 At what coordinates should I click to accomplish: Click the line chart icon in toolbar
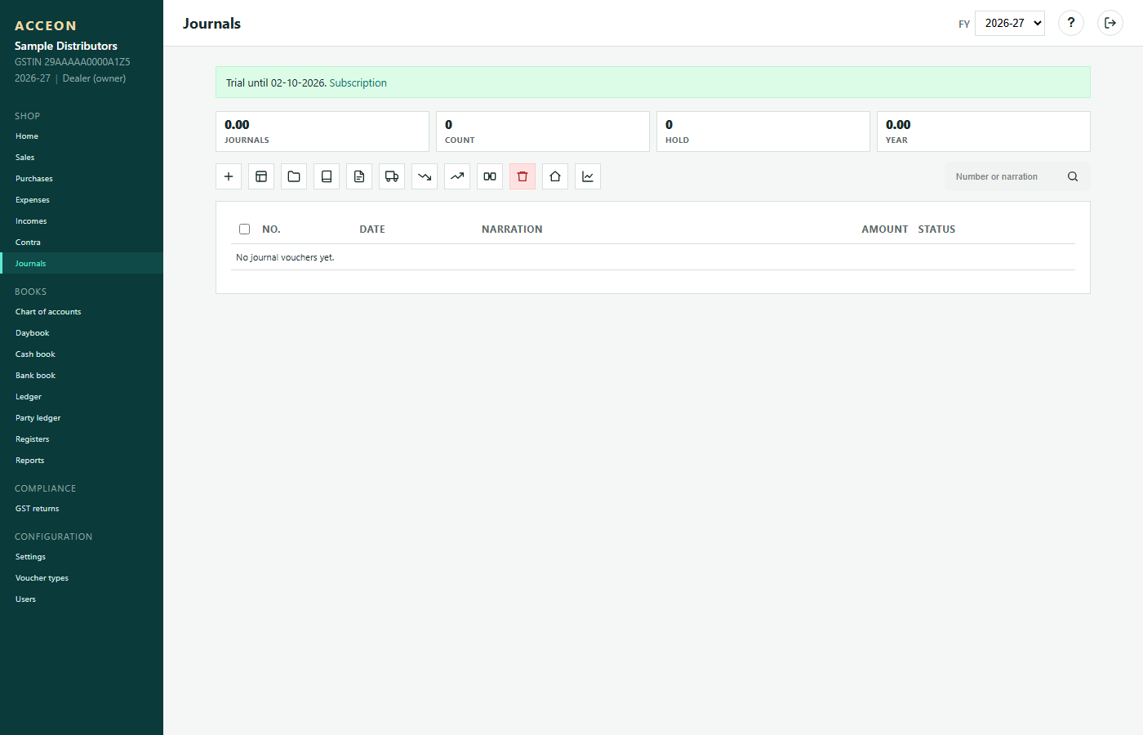(588, 176)
